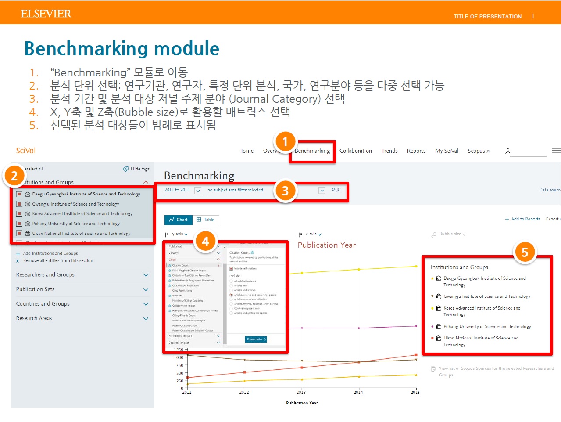Click the Export option
The height and width of the screenshot is (422, 561).
(552, 219)
